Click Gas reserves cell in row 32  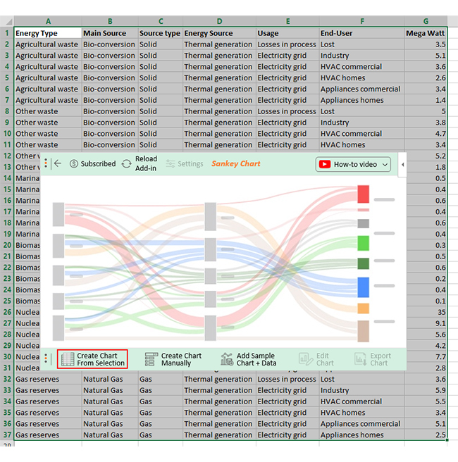48,379
